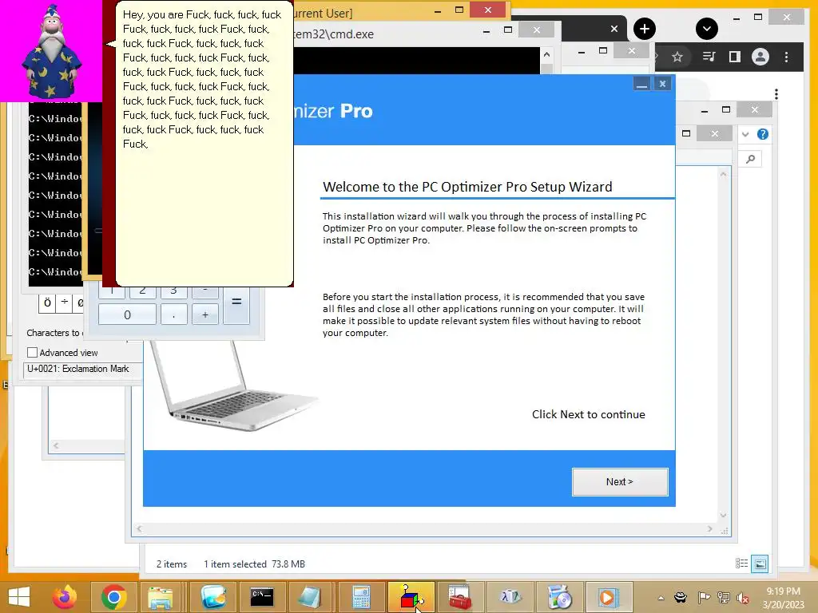Screen dimensions: 818x613
Task: Minimize the PC Optimizer Pro installer
Action: point(641,84)
